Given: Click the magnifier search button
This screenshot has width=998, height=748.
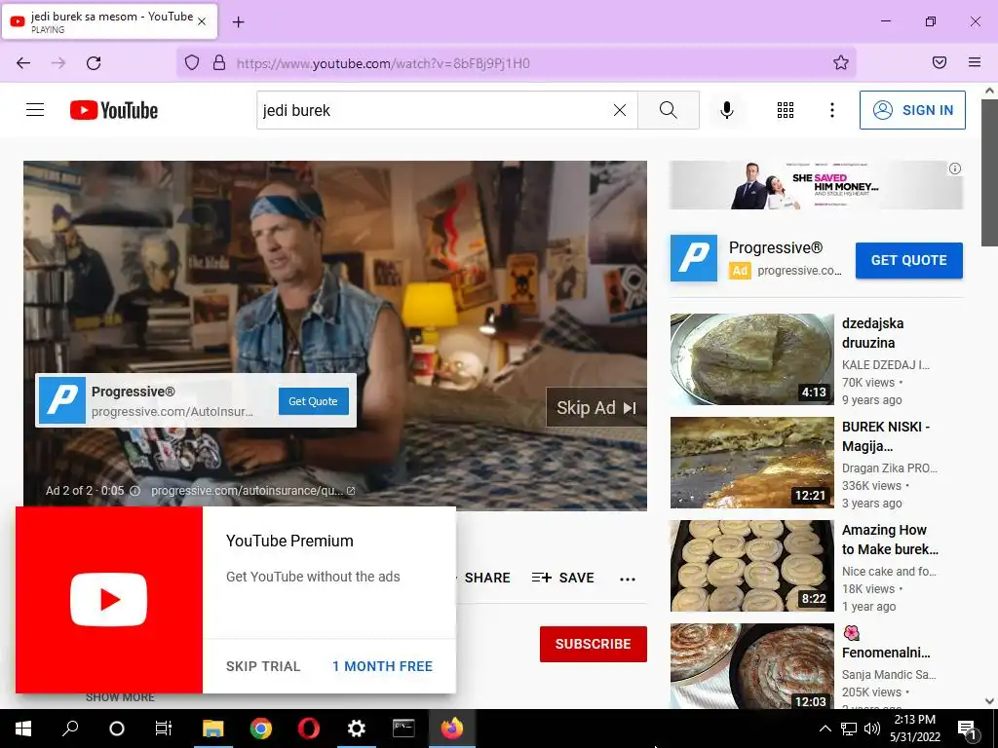Looking at the screenshot, I should coord(669,110).
